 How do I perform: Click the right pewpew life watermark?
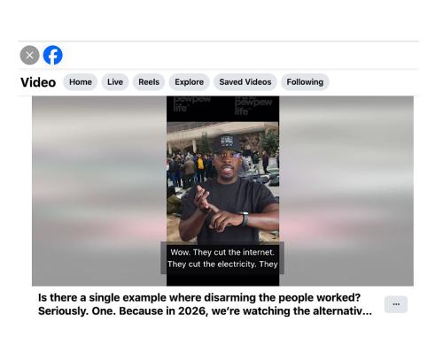tap(253, 105)
